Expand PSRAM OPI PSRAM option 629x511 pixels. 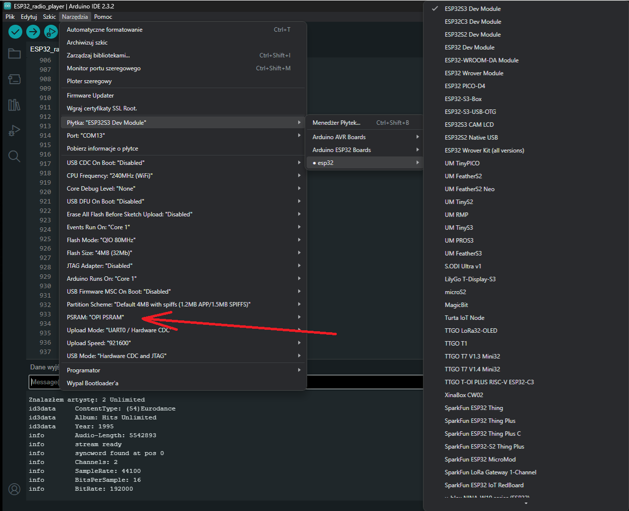pyautogui.click(x=183, y=317)
